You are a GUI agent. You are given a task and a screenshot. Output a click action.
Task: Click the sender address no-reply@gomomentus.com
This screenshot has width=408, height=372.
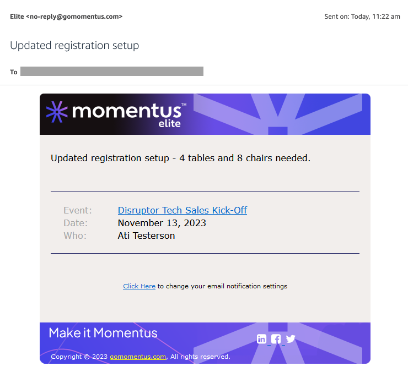74,17
